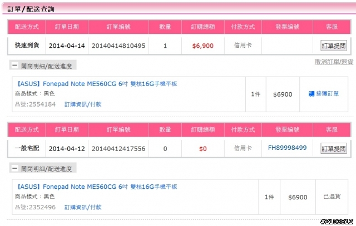Image resolution: width=356 pixels, height=226 pixels.
Task: Click the 訂單日期 column header in second table
Action: 67,130
